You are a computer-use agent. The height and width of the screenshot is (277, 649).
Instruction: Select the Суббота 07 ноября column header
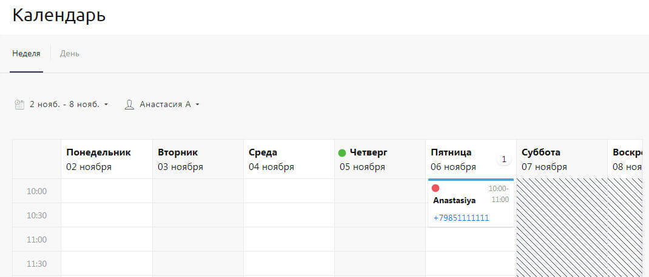pyautogui.click(x=561, y=159)
